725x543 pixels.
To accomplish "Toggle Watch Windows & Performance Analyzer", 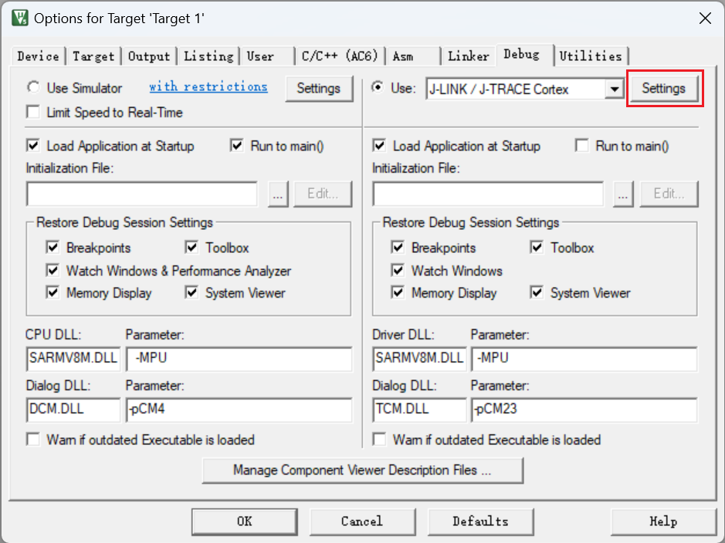I will point(53,270).
